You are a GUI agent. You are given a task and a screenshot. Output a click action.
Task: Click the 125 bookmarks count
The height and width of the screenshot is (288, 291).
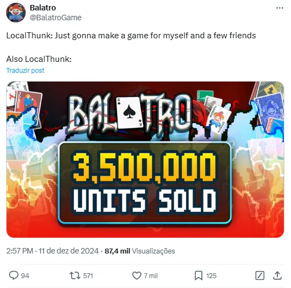(x=211, y=276)
